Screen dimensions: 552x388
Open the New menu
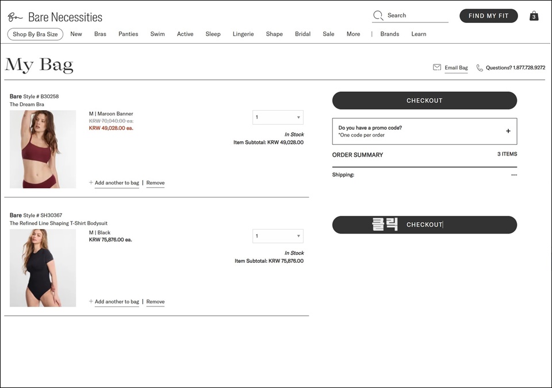pyautogui.click(x=76, y=34)
